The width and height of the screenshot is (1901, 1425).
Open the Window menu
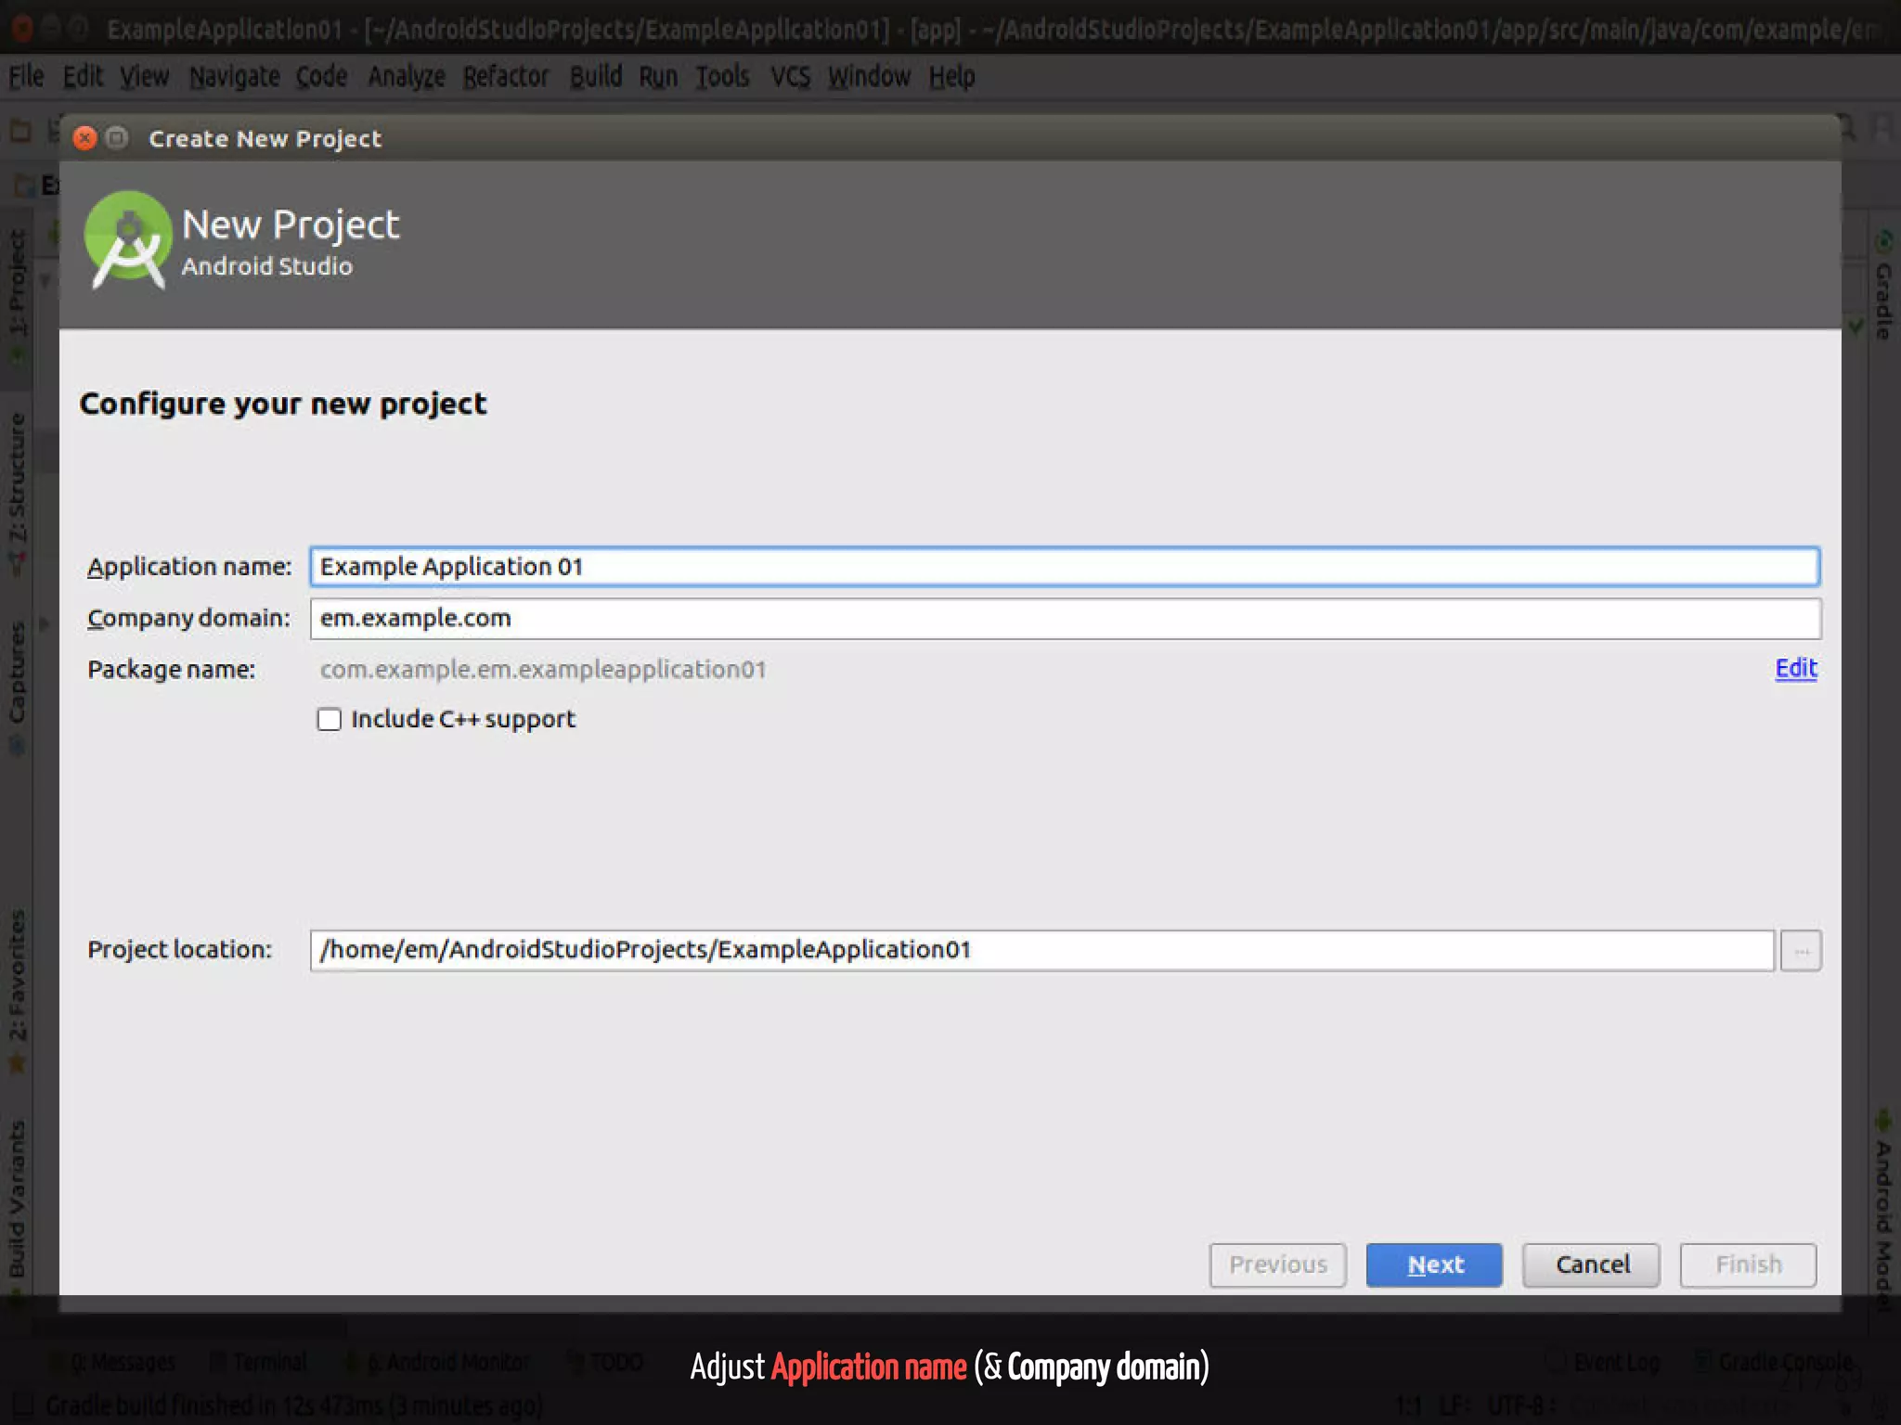click(869, 76)
